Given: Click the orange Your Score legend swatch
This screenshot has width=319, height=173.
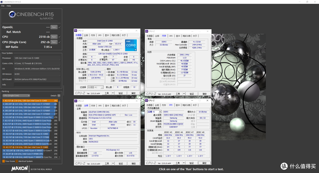Looking at the screenshot, I should (x=4, y=161).
